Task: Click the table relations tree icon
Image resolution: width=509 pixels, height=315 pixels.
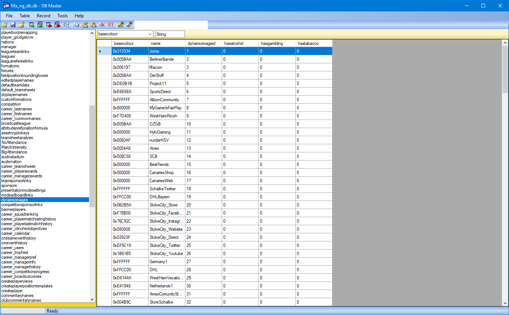Action: 66,25
